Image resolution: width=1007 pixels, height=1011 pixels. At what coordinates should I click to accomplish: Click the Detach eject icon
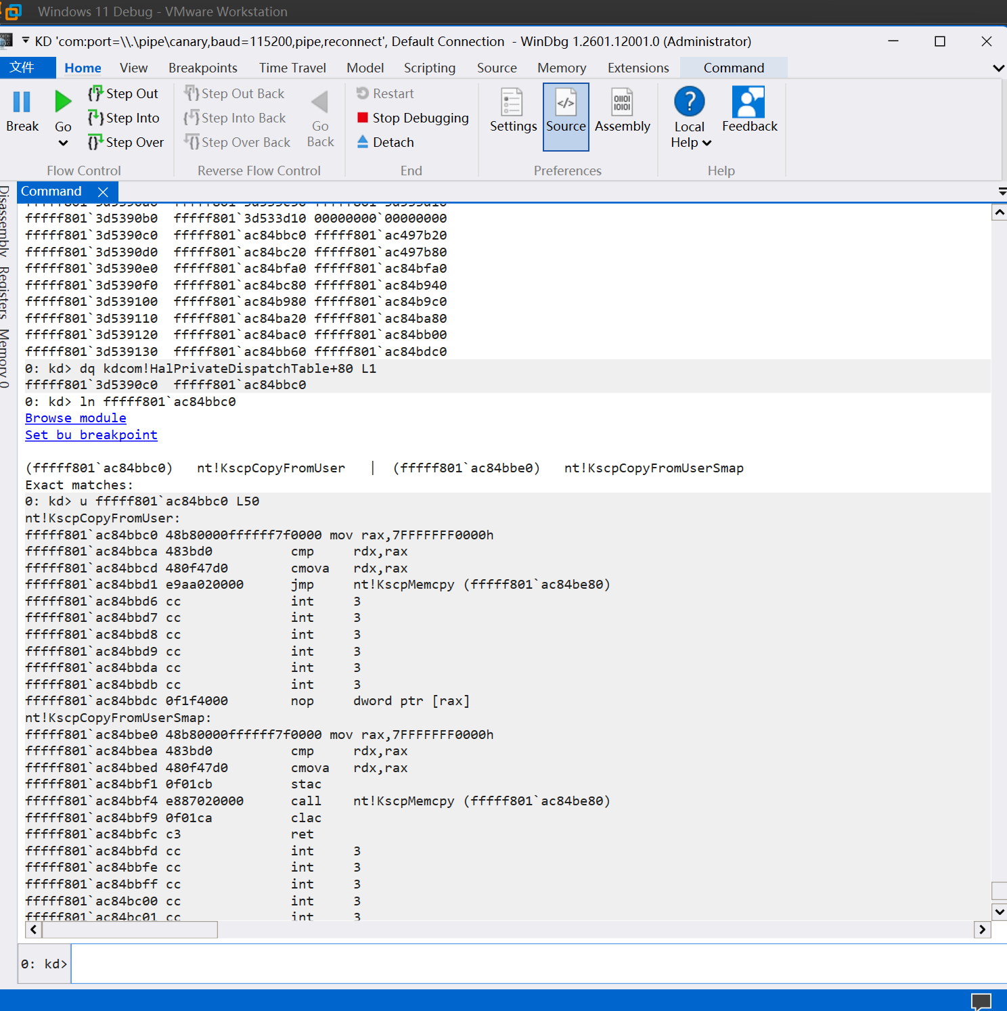pos(363,141)
